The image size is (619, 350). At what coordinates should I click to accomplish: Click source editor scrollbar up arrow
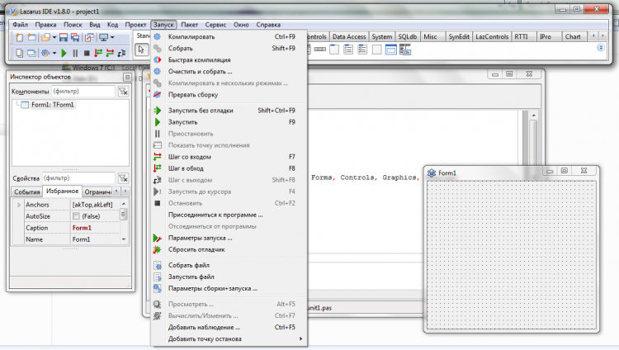coord(534,115)
